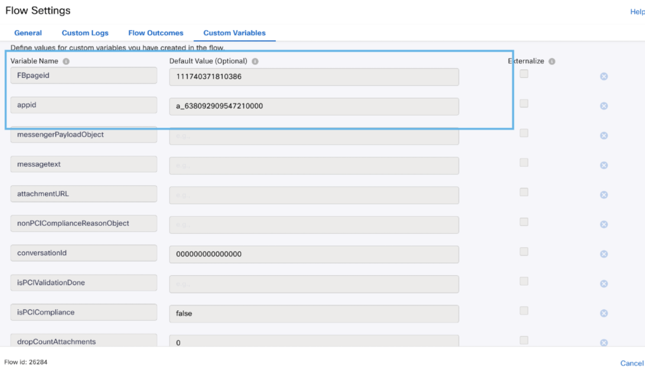Screen dimensions: 645x377
Task: Remove the conversationId variable row
Action: click(604, 254)
